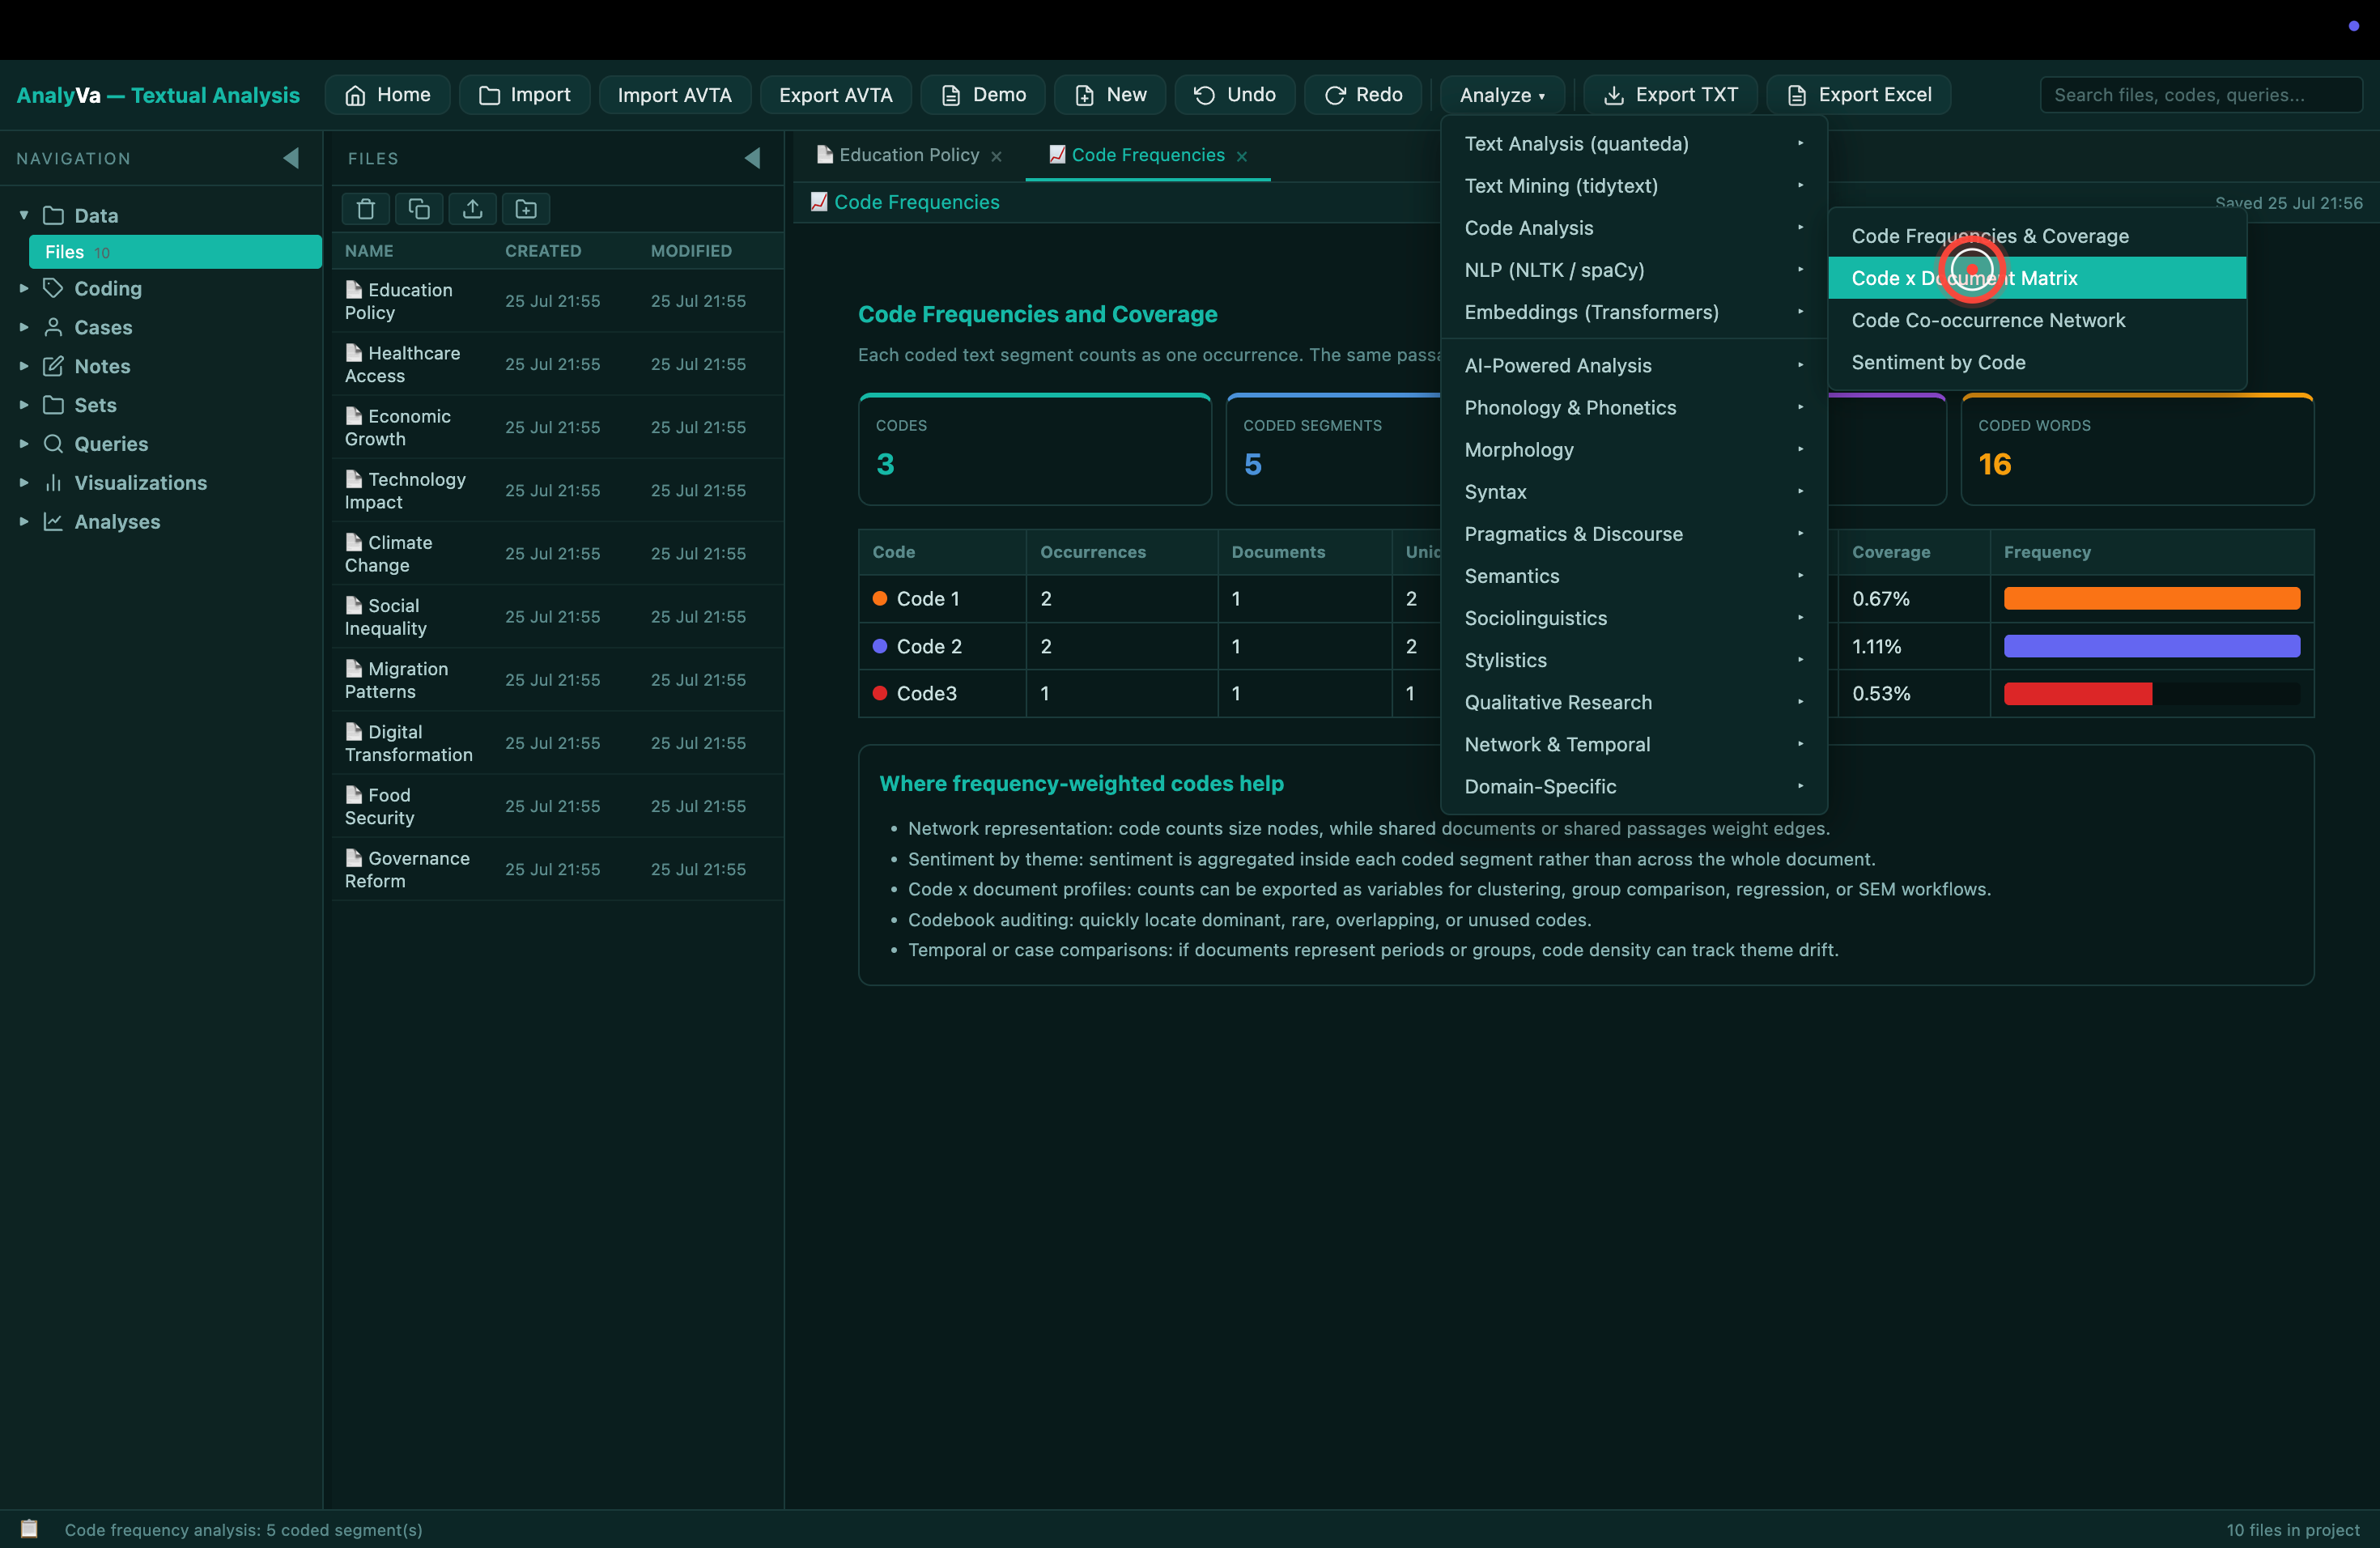This screenshot has height=1548, width=2380.
Task: Open the Governance Reform file row
Action: click(x=558, y=869)
